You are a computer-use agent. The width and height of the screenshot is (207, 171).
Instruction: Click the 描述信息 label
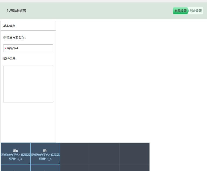click(10, 59)
